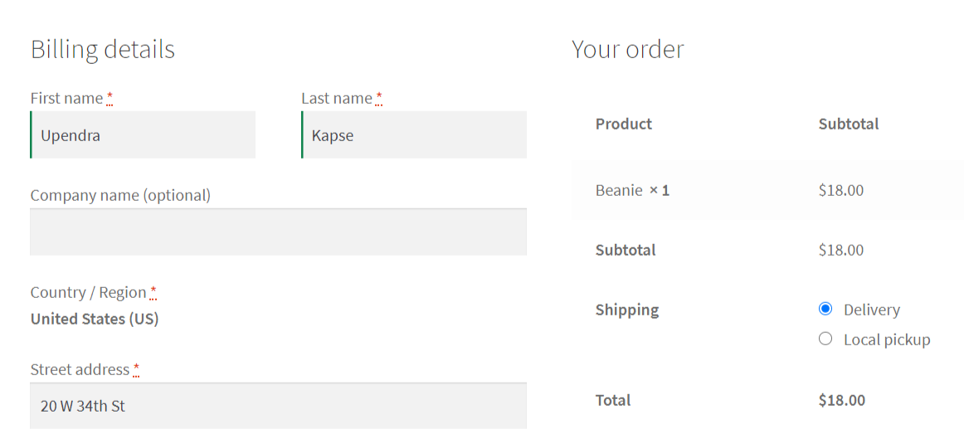
Task: Click the United States (US) country text
Action: pos(95,319)
